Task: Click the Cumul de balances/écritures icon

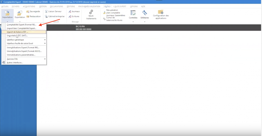Action: point(104,19)
